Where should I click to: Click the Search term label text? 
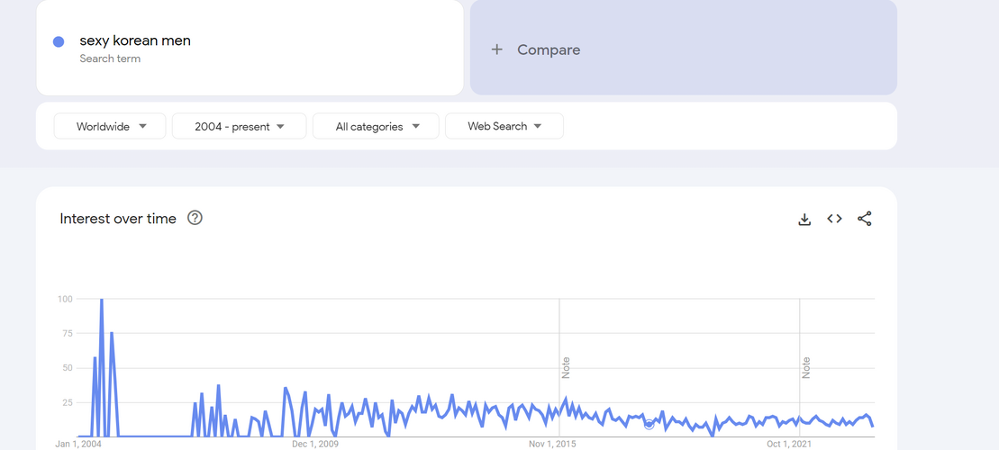(110, 58)
